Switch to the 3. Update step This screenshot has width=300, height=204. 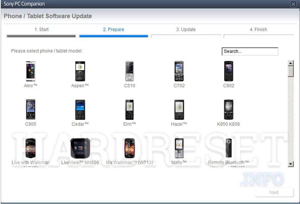point(186,30)
